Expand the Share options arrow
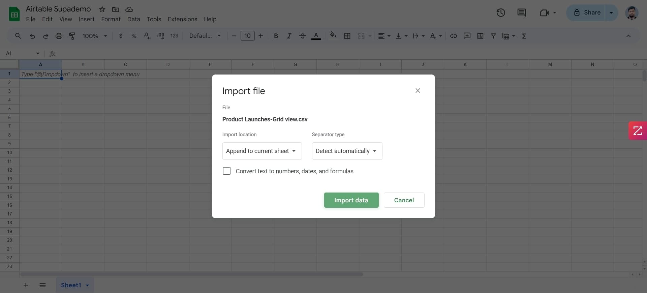 (x=611, y=13)
